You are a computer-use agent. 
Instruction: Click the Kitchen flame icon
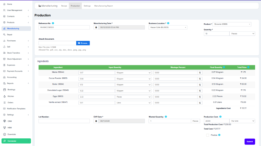pyautogui.click(x=5, y=96)
